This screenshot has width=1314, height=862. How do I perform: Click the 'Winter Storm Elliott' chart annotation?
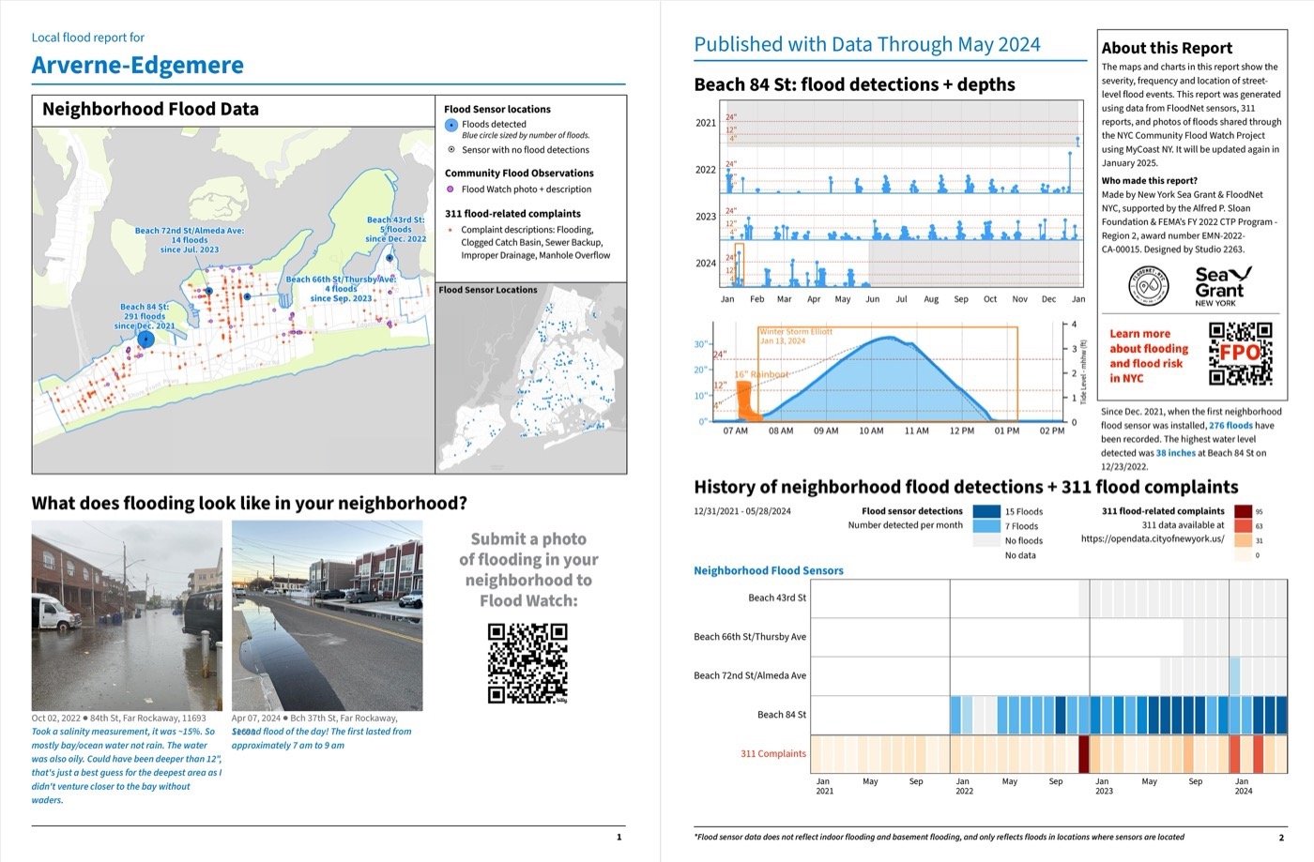795,336
